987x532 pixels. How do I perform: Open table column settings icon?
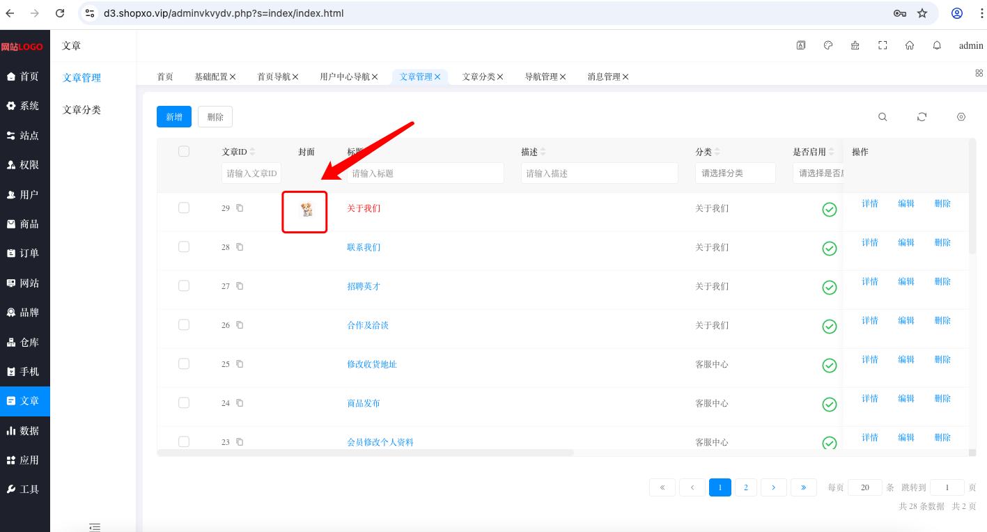(x=961, y=117)
